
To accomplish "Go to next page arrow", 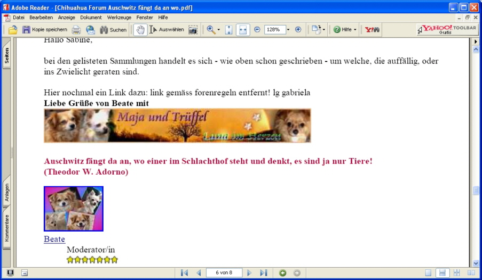I will (x=249, y=273).
